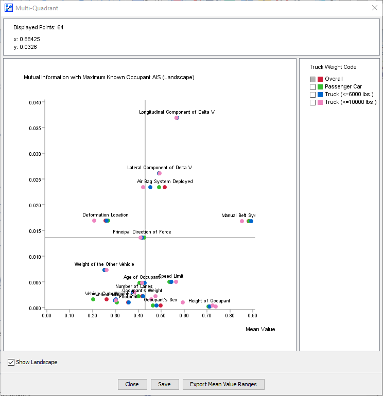Enable the Passenger Car checkbox
The width and height of the screenshot is (383, 396).
(x=312, y=87)
